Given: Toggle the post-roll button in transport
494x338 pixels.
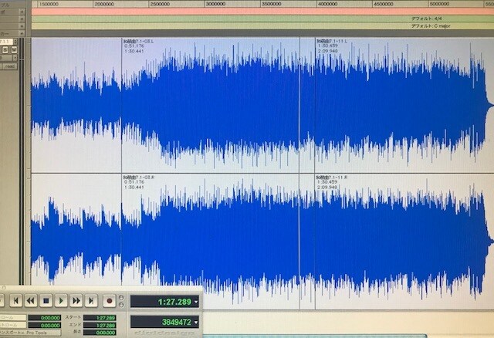Looking at the screenshot, I should coord(12,325).
